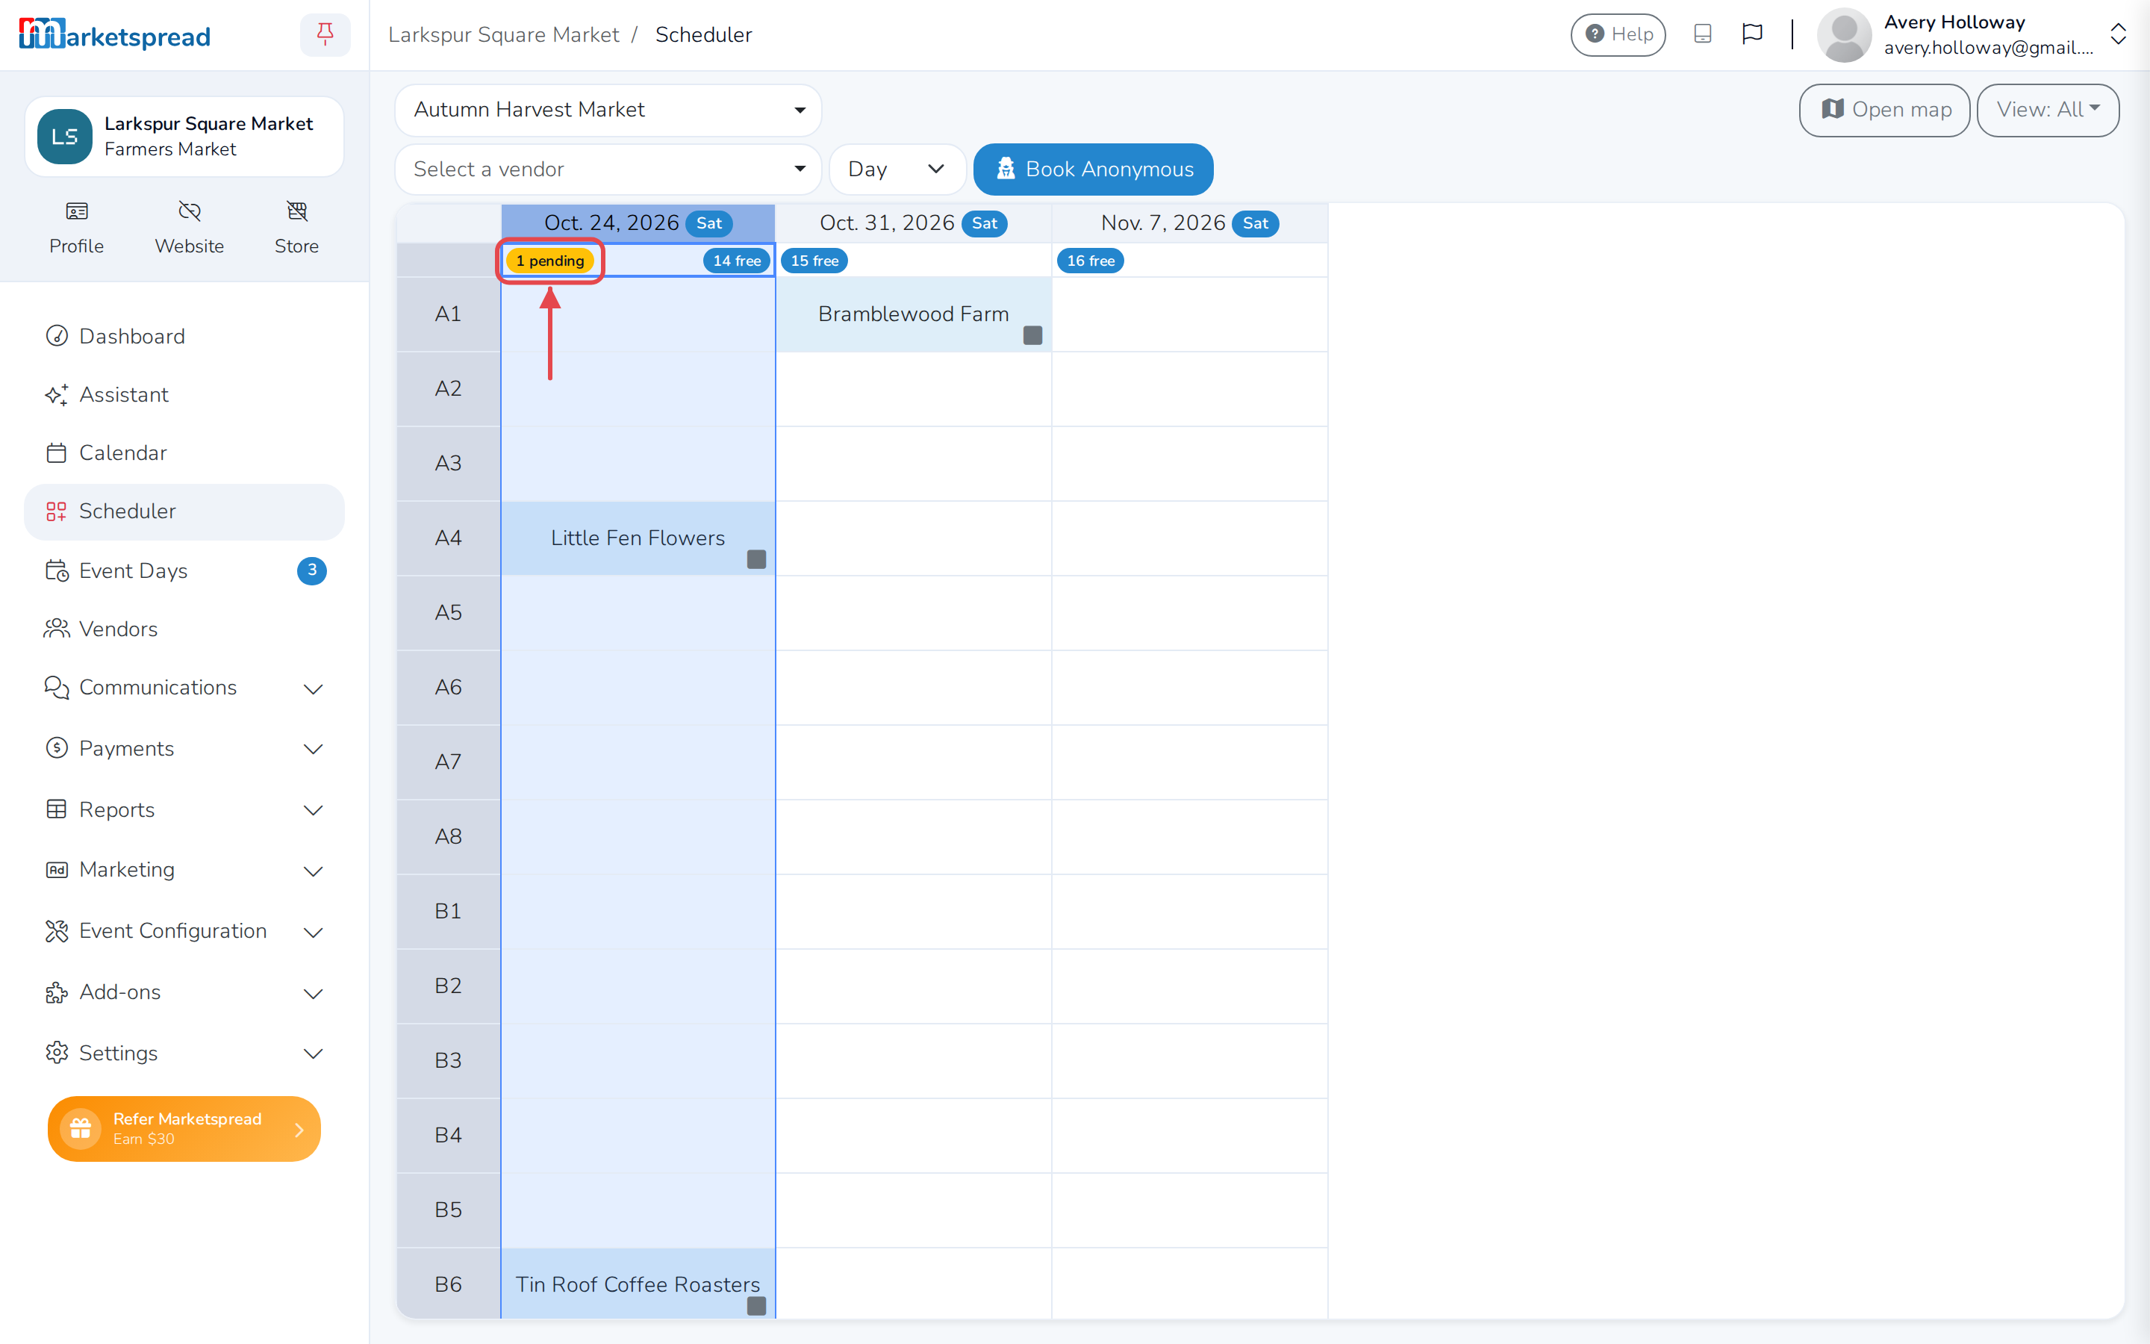This screenshot has height=1344, width=2150.
Task: Click the 1 pending badge
Action: (x=550, y=261)
